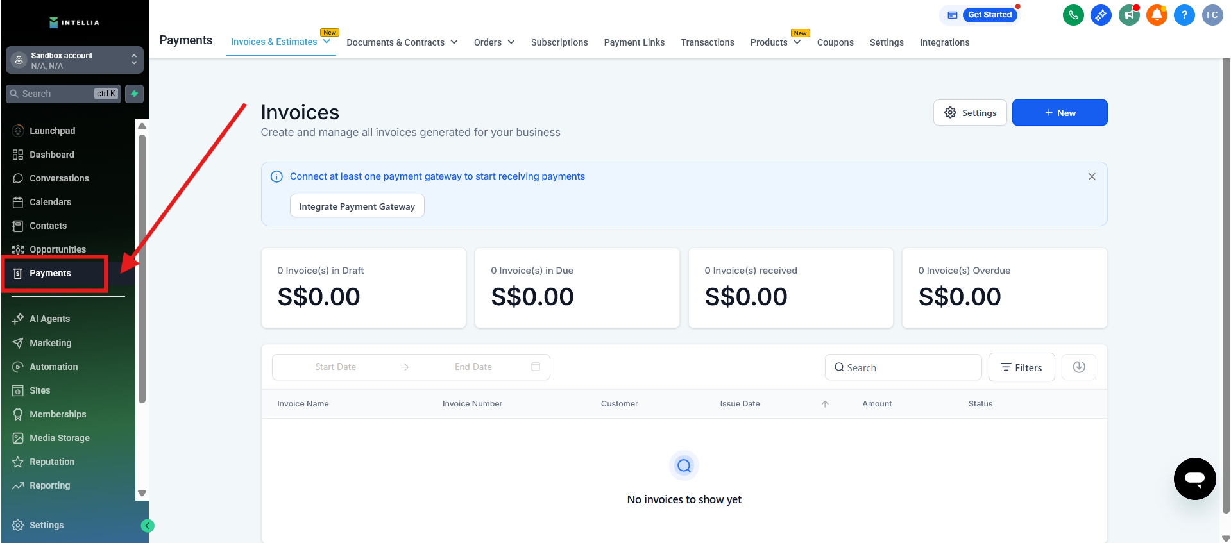This screenshot has width=1231, height=543.
Task: Open the orange notifications bell
Action: [x=1157, y=15]
